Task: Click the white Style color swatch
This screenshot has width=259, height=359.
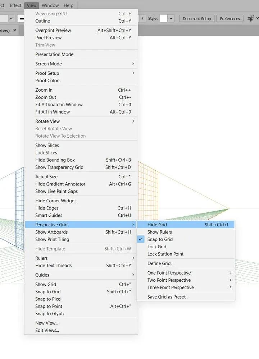Action: 163,18
